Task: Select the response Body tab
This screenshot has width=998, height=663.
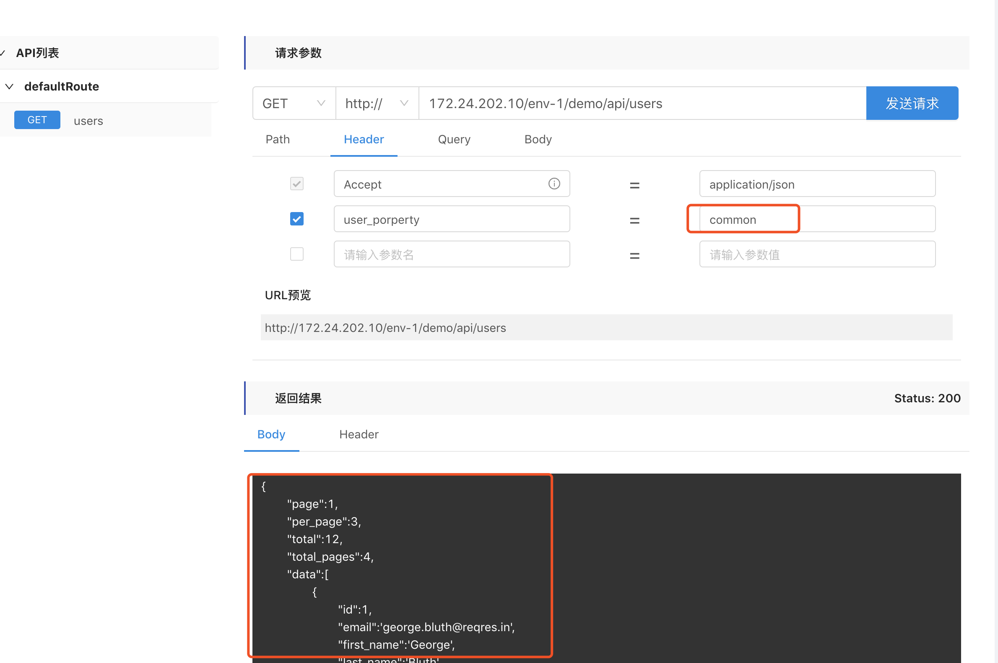Action: 271,434
